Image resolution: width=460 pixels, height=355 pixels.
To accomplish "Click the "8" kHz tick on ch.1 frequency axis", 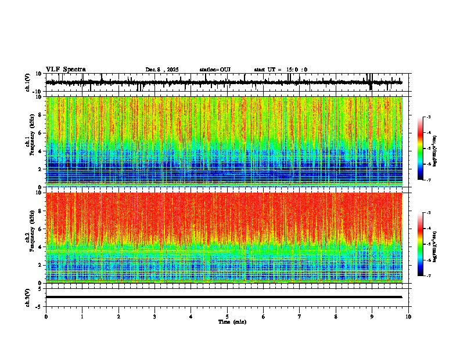I will pos(41,115).
